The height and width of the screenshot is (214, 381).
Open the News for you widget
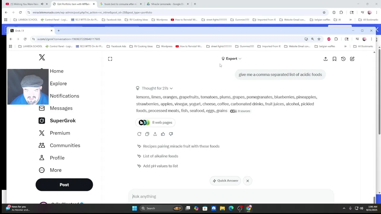click(17, 208)
